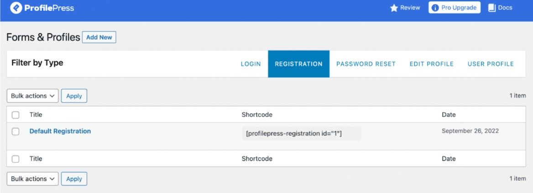The image size is (533, 193).
Task: Open the Edit Profile tab
Action: coord(431,64)
